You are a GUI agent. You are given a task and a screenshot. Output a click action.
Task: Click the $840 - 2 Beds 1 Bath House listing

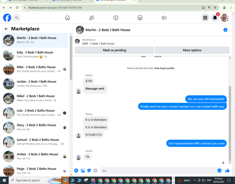[x=98, y=44]
